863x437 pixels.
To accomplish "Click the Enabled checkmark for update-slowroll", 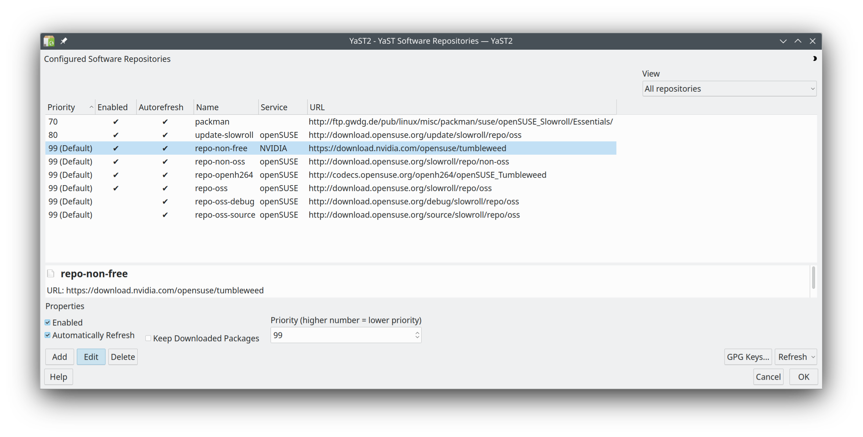I will [x=116, y=135].
